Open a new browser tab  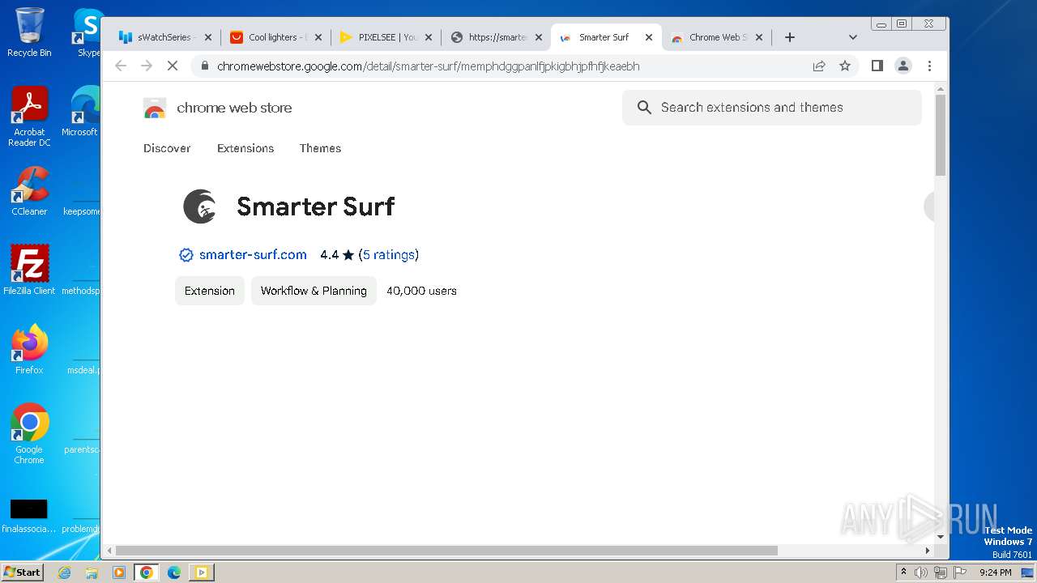pyautogui.click(x=790, y=37)
